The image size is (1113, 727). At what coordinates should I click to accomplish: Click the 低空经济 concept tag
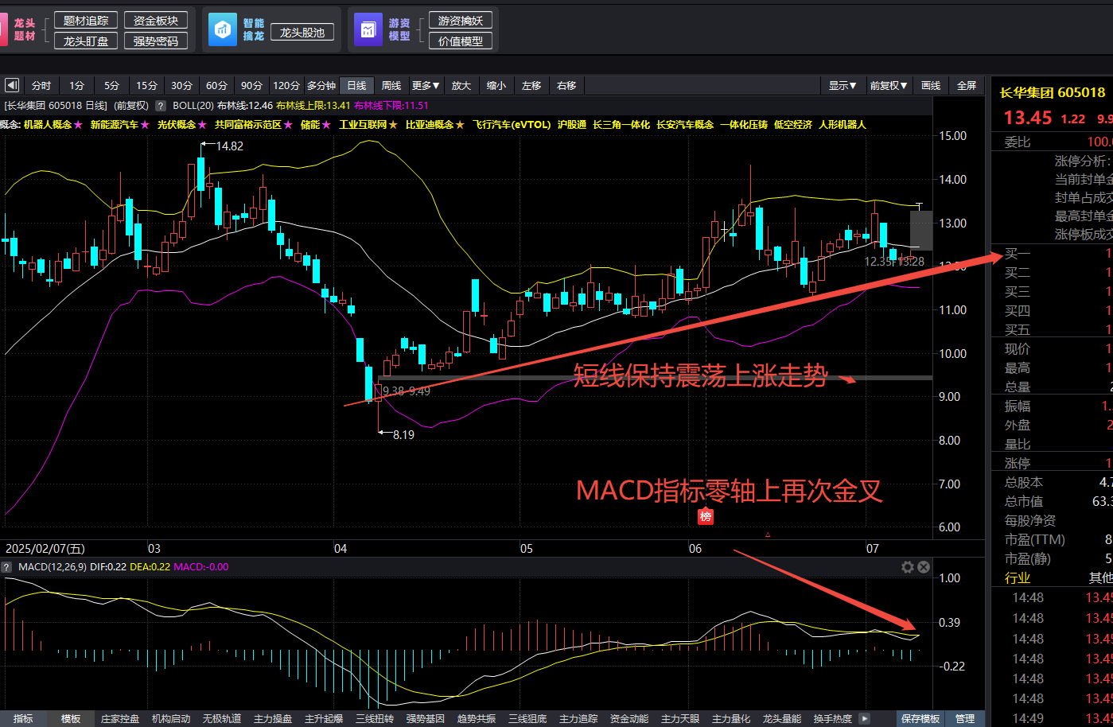[793, 125]
